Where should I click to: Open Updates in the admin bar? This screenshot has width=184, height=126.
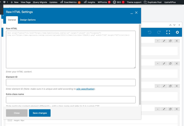pos(53,2)
